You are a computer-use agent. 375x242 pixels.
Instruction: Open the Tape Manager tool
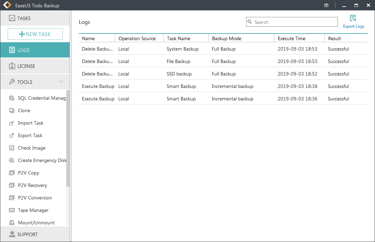point(33,210)
